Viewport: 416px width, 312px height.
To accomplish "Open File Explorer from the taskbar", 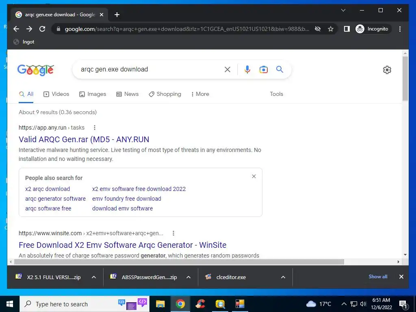I will click(160, 304).
